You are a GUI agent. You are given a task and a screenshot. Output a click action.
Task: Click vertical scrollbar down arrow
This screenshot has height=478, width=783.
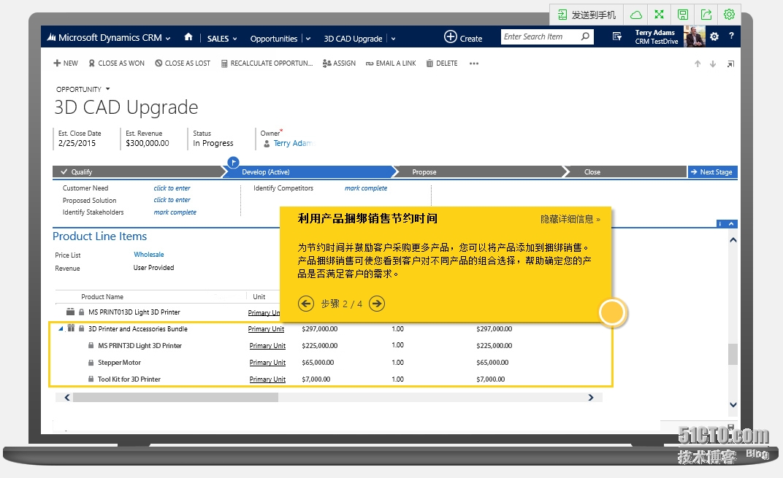[x=733, y=404]
